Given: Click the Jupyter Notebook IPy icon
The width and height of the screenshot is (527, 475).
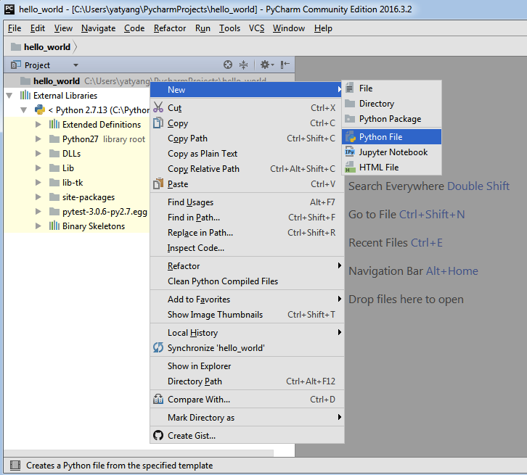Looking at the screenshot, I should click(350, 152).
